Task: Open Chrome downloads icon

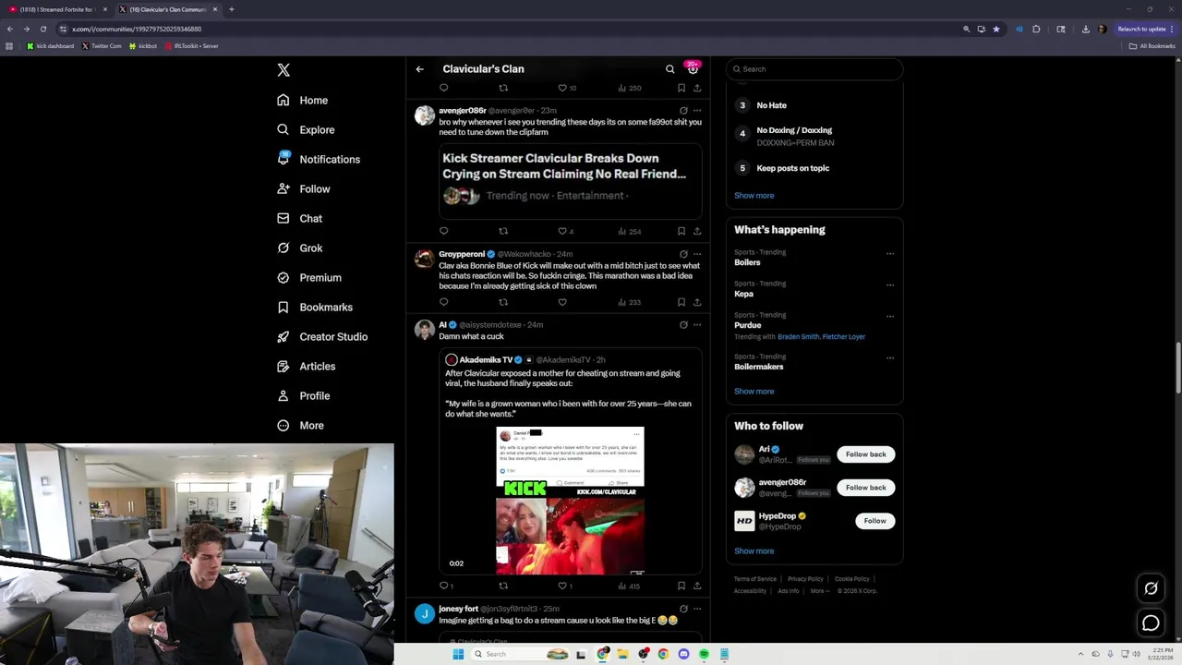Action: tap(1086, 29)
